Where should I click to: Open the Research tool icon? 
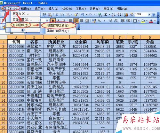click(50, 15)
